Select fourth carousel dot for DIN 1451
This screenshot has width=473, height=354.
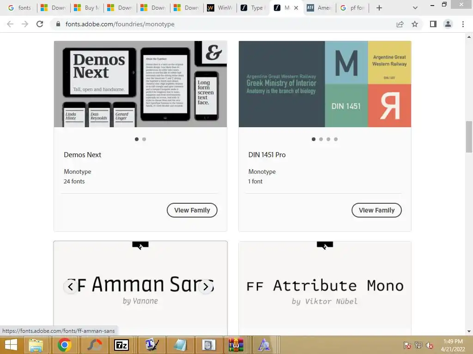point(336,139)
